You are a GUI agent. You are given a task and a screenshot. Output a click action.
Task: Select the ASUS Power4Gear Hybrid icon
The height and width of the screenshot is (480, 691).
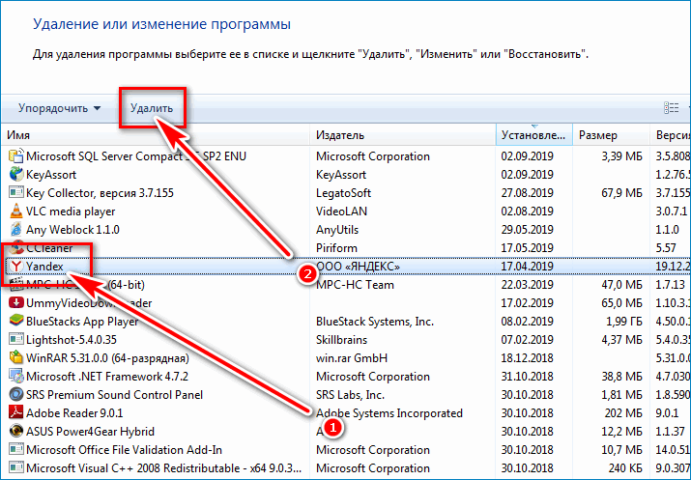[x=15, y=432]
